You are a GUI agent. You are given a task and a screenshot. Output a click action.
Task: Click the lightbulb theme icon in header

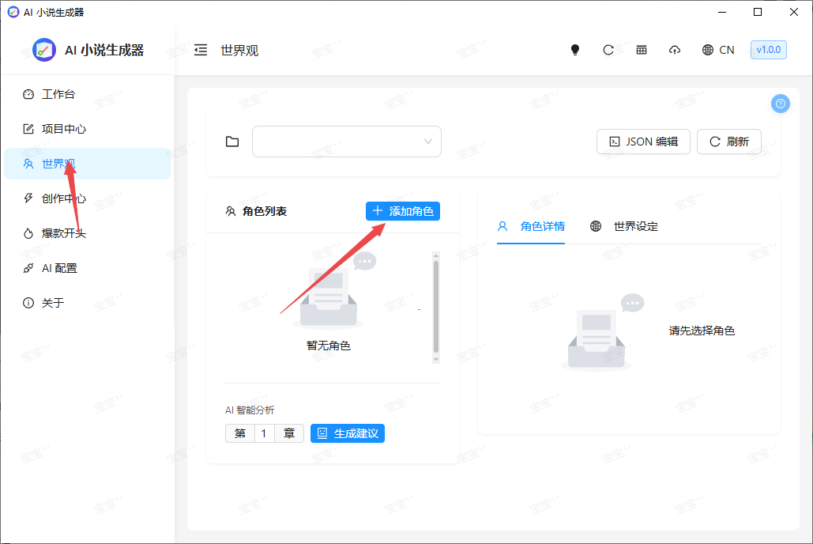click(575, 50)
